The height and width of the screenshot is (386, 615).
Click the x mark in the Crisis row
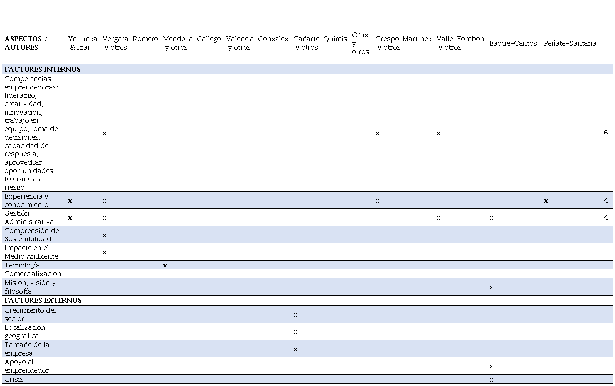491,380
